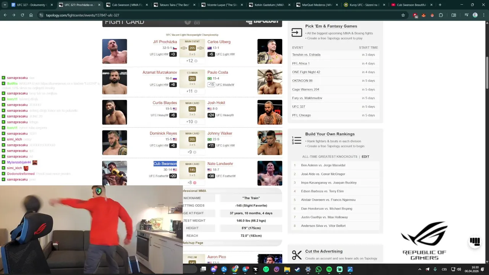Open a new browser tab
The image size is (489, 275).
pos(440,5)
